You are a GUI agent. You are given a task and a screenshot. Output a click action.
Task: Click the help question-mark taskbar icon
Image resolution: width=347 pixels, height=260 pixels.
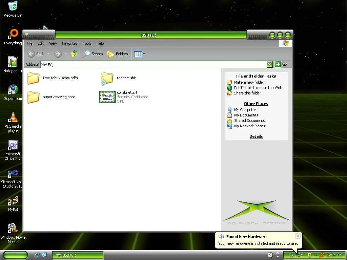(x=270, y=255)
